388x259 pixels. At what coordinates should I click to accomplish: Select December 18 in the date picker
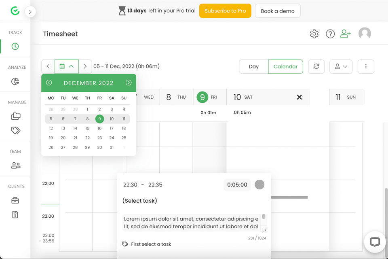pyautogui.click(x=124, y=128)
